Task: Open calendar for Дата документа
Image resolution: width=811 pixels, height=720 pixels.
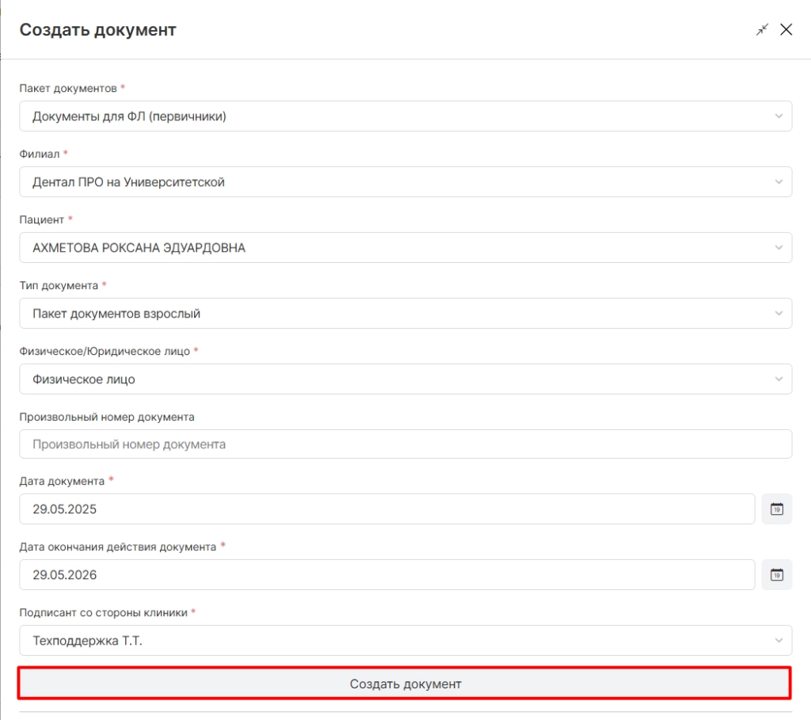Action: [776, 509]
